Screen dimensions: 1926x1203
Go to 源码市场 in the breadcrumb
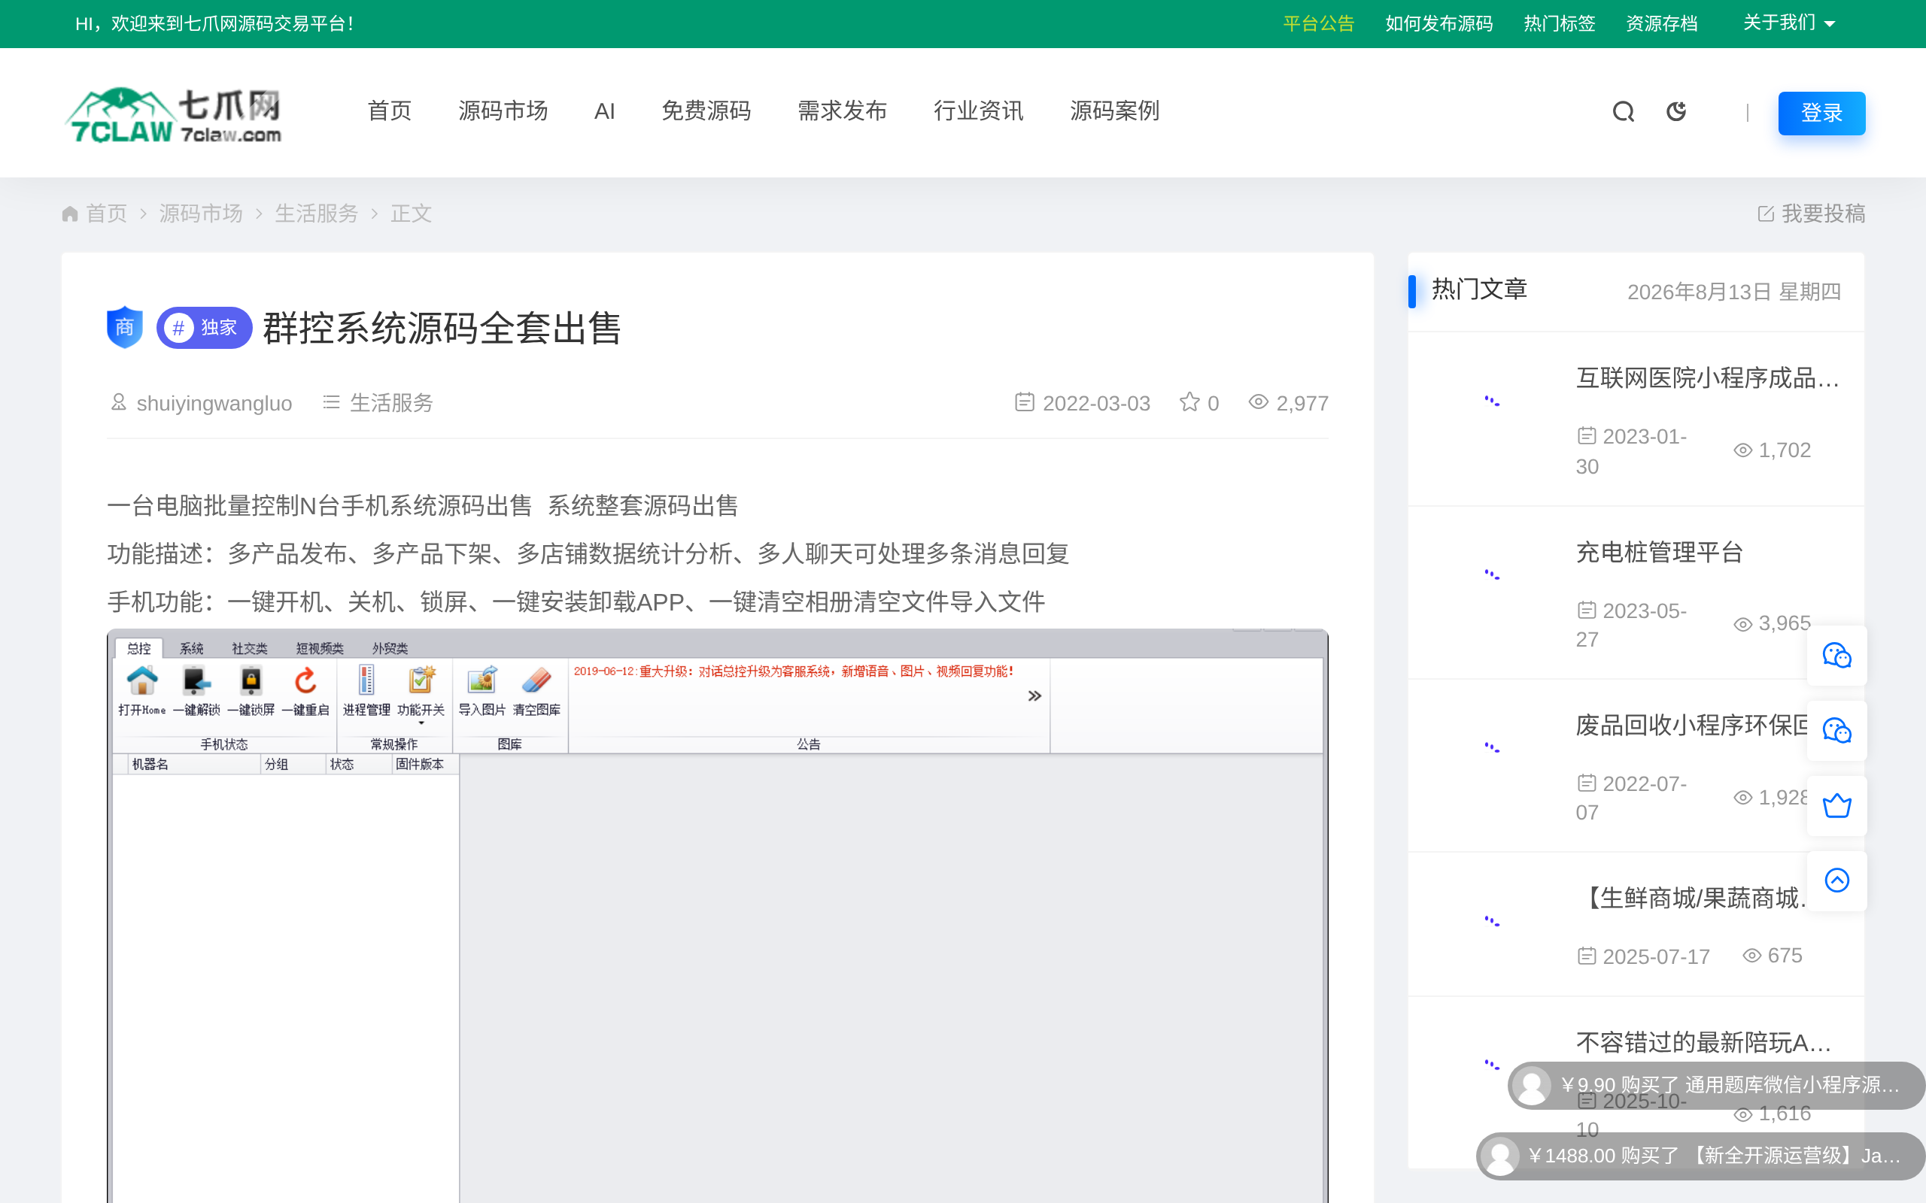(201, 214)
